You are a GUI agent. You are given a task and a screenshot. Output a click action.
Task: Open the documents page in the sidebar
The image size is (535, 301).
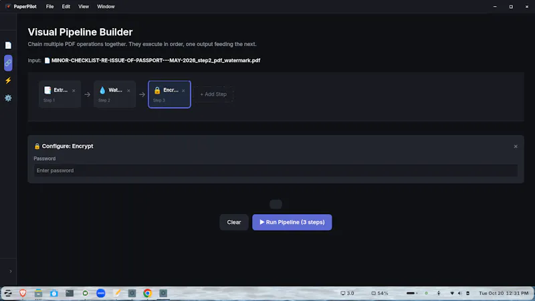click(x=8, y=45)
